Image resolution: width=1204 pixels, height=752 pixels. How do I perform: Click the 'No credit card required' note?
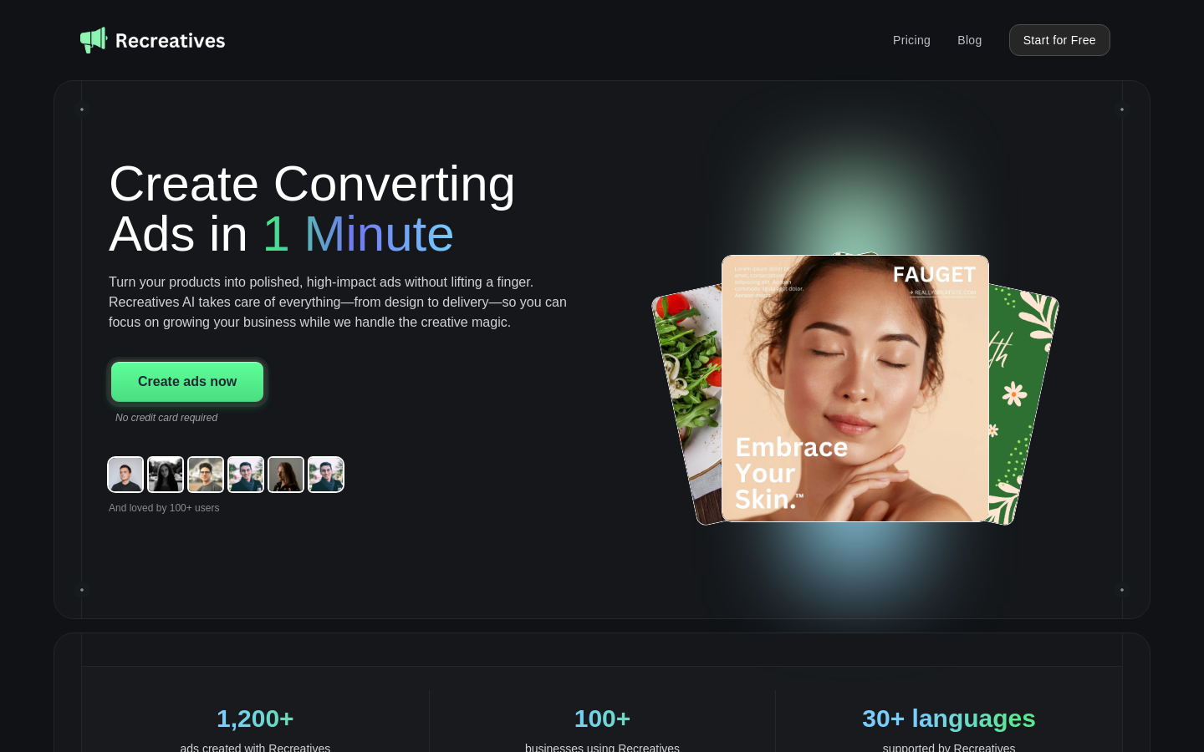[166, 418]
